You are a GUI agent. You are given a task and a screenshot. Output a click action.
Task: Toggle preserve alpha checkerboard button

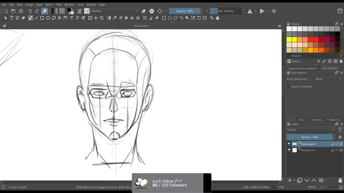(x=152, y=11)
